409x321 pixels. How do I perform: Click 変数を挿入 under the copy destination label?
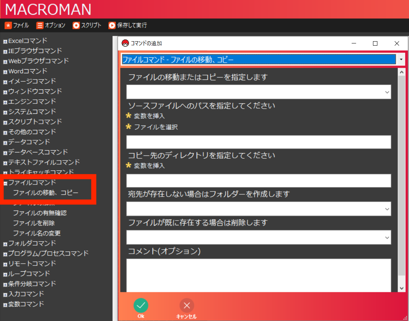[149, 165]
